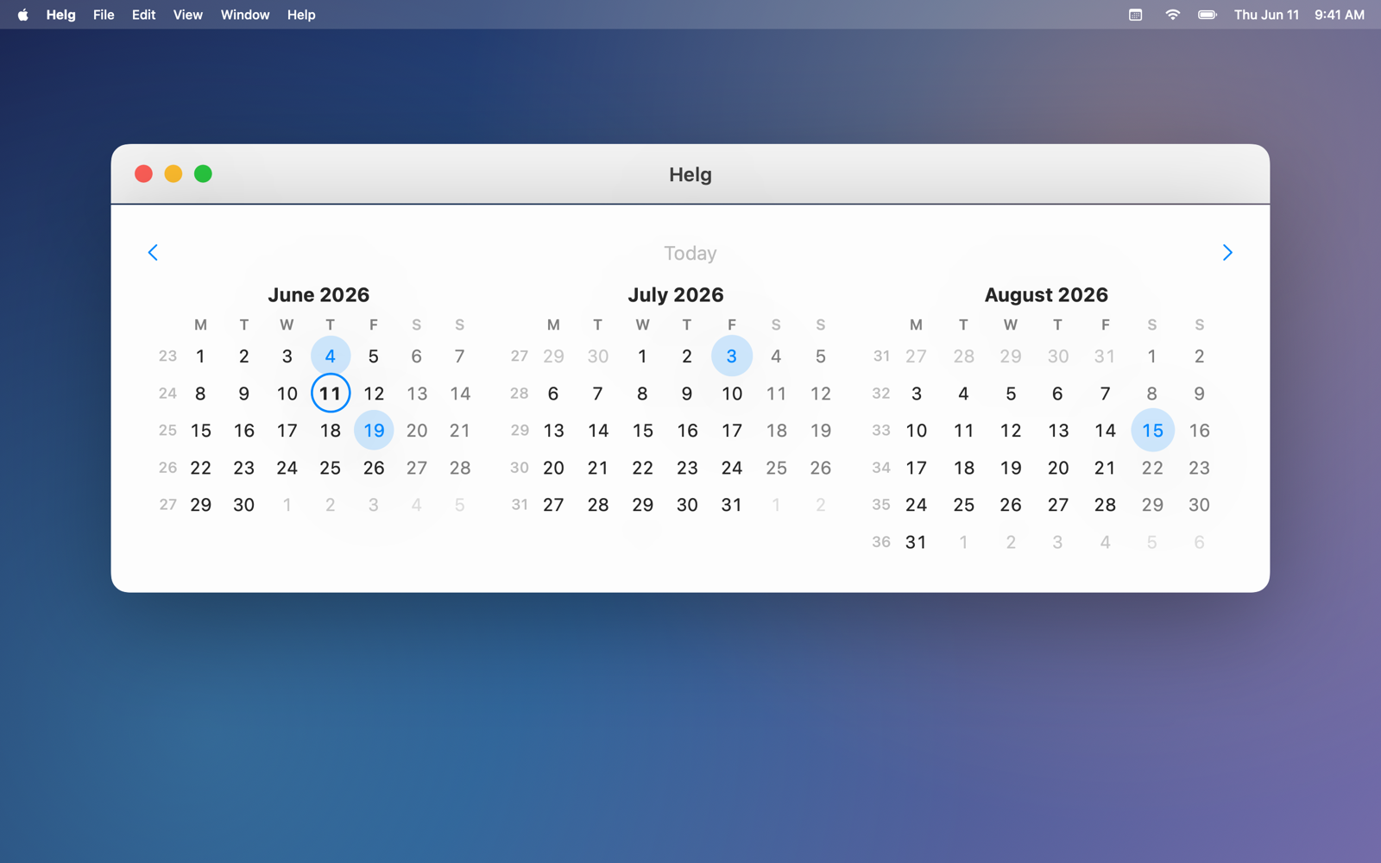Select June 30 in June 2026
The height and width of the screenshot is (863, 1381).
pos(243,505)
